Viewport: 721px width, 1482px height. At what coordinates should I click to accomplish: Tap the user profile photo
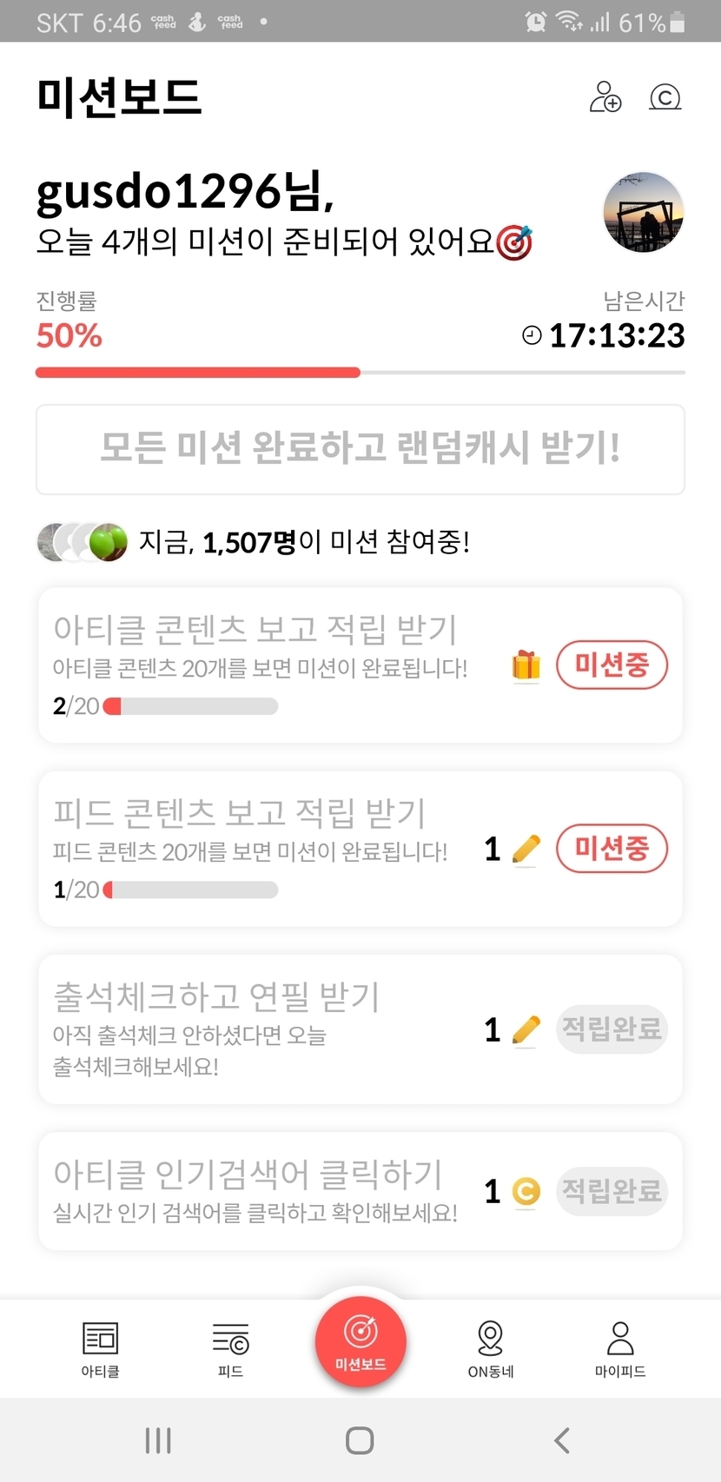[x=644, y=212]
